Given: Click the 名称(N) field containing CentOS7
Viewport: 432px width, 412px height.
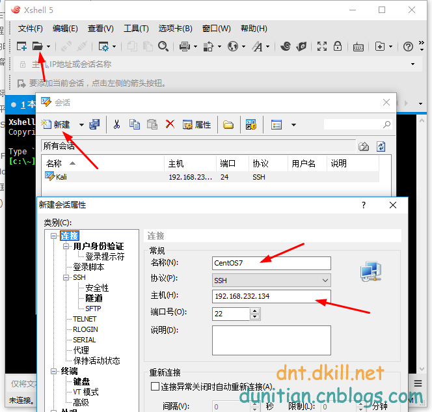Looking at the screenshot, I should pos(271,263).
